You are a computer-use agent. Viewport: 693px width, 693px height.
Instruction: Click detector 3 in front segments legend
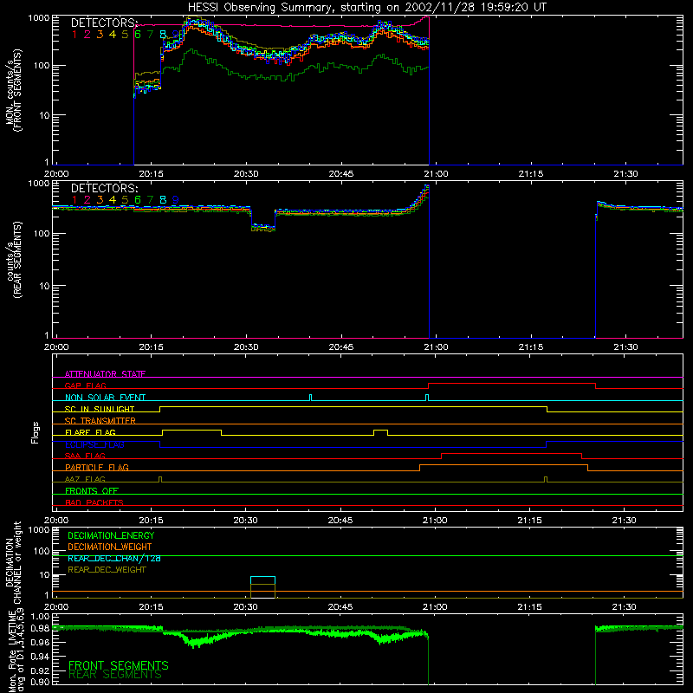(100, 35)
